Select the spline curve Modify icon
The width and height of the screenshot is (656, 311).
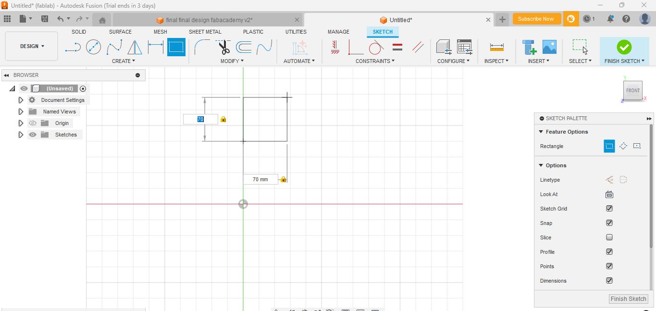click(x=264, y=47)
